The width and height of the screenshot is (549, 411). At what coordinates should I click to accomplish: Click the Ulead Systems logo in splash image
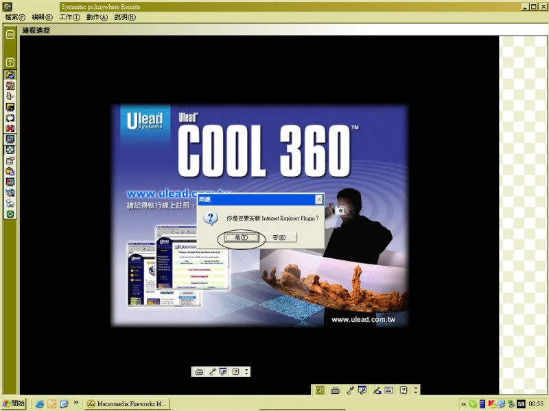click(145, 121)
